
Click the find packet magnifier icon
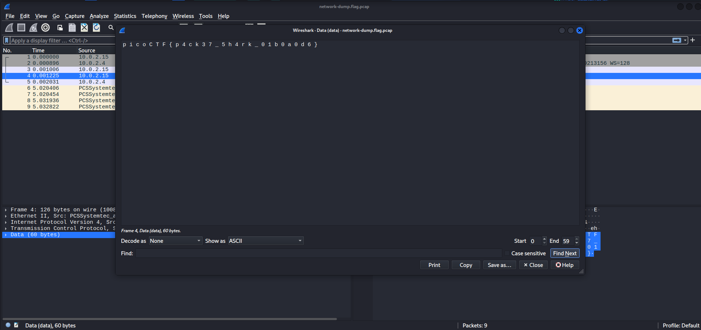(x=111, y=27)
